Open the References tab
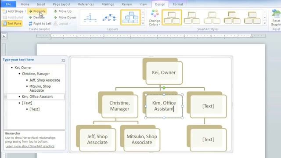This screenshot has height=158, width=281. (x=86, y=4)
